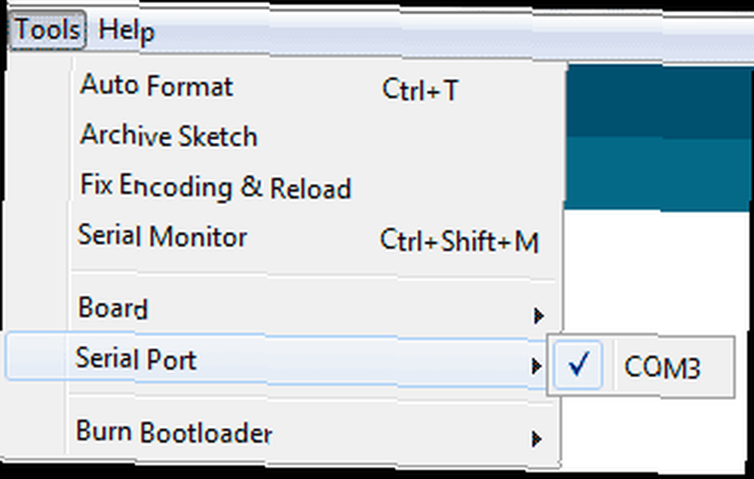Expand the Burn Bootloader submenu arrow
Image resolution: width=754 pixels, height=479 pixels.
click(x=536, y=438)
